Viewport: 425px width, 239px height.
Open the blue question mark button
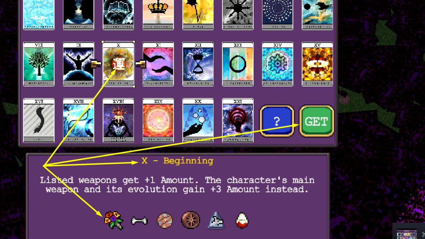tap(277, 121)
